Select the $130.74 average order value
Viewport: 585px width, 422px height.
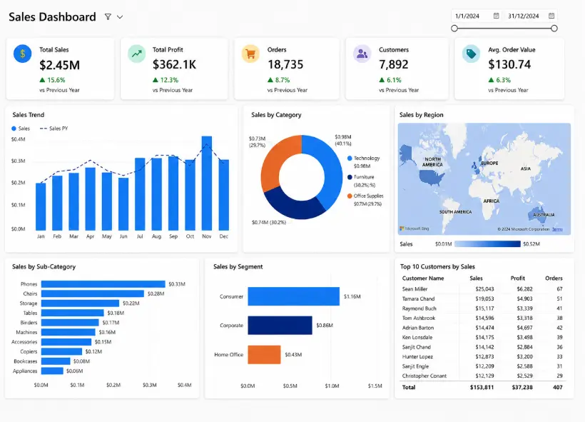(x=509, y=64)
